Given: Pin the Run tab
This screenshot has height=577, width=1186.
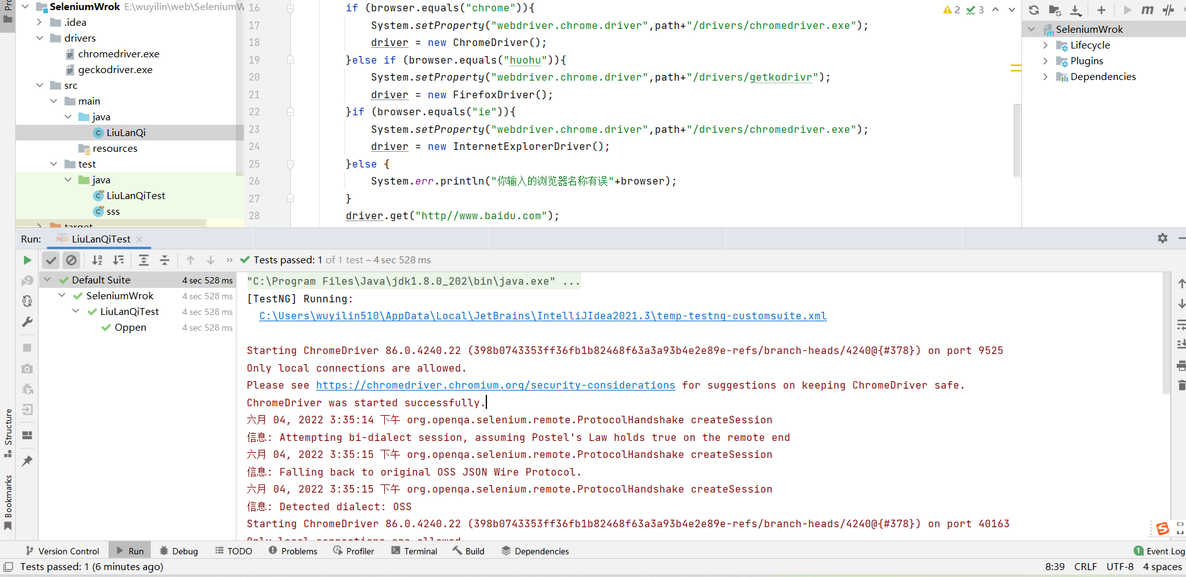Looking at the screenshot, I should [x=27, y=461].
